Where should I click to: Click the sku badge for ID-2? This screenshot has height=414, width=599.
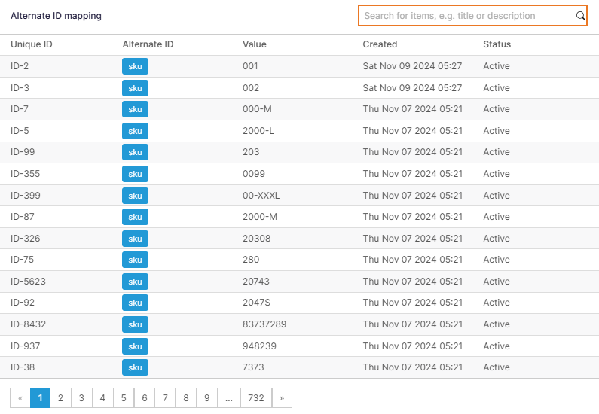[x=135, y=66]
